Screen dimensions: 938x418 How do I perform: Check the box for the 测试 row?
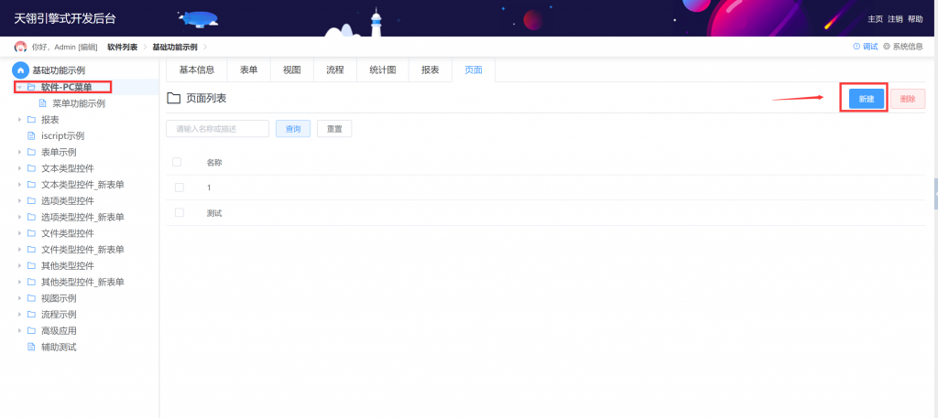[180, 212]
